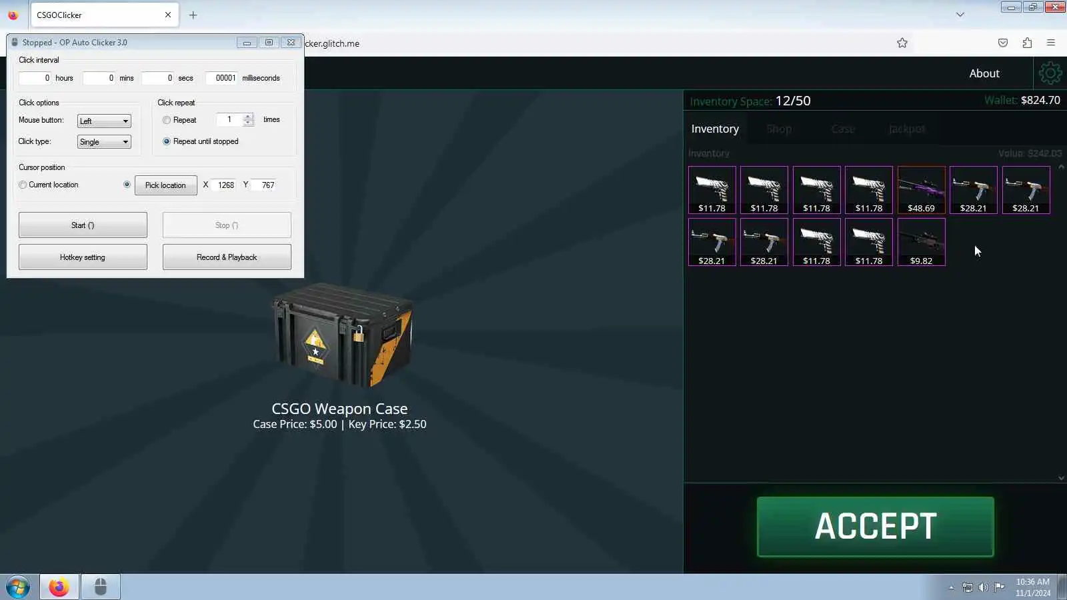Viewport: 1067px width, 600px height.
Task: Open the About page link
Action: [984, 73]
